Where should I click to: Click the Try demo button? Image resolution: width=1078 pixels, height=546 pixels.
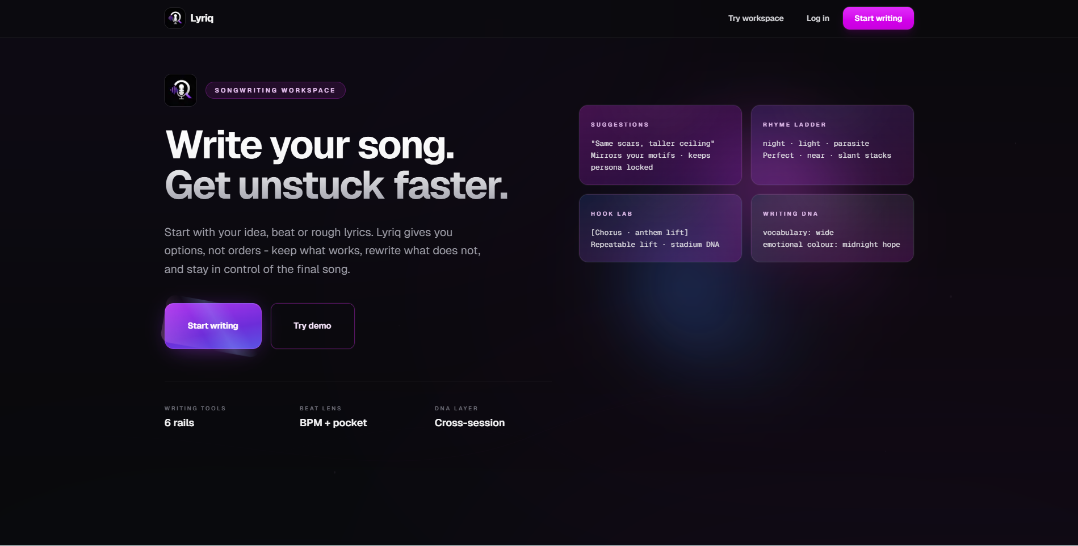[312, 326]
